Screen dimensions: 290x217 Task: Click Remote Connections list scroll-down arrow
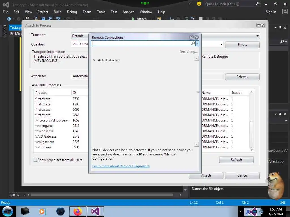[197, 144]
